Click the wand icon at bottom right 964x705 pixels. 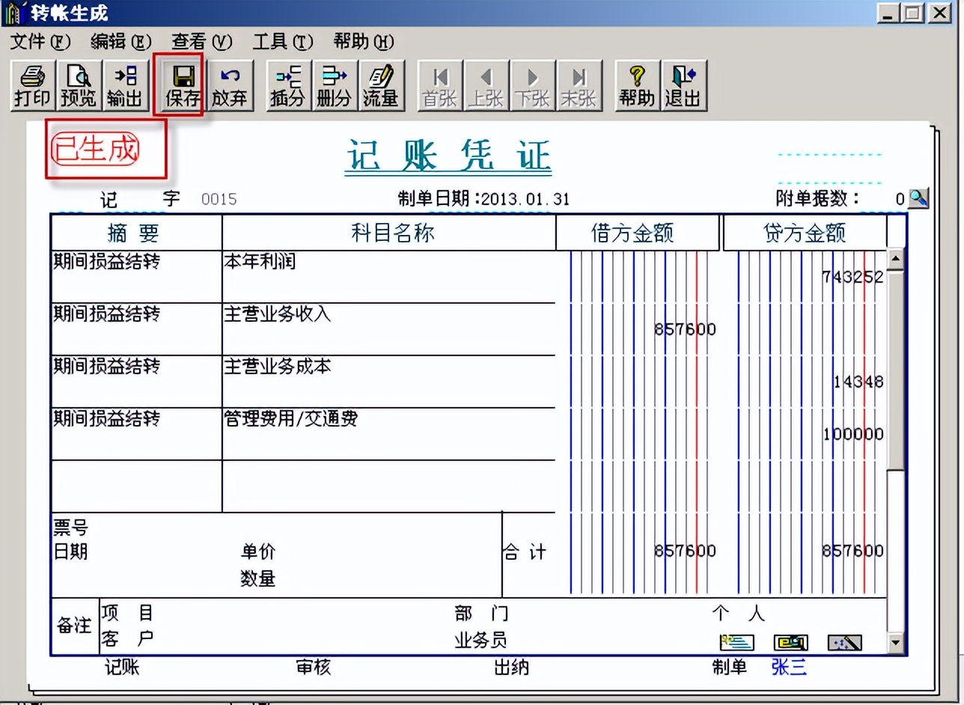pos(844,642)
